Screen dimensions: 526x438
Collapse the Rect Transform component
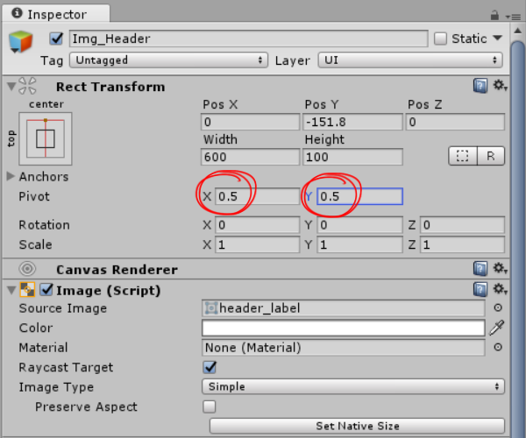[11, 87]
